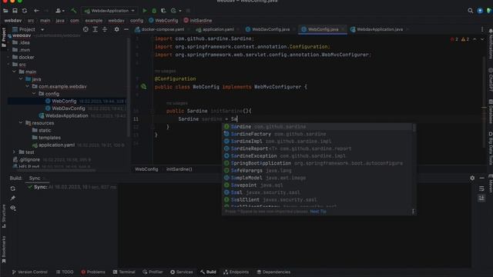This screenshot has width=493, height=277.
Task: Choose Savepoint java.sql completion suggestion
Action: pyautogui.click(x=317, y=185)
